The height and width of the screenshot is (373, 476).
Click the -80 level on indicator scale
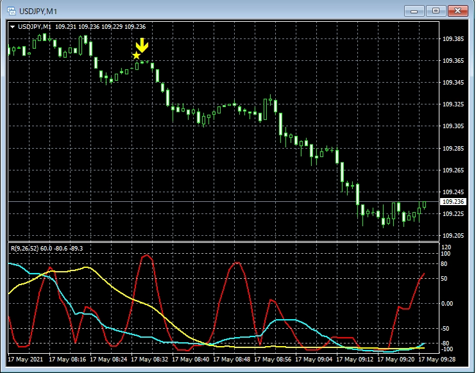click(446, 343)
